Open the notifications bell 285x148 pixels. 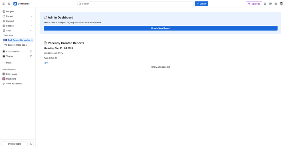click(265, 4)
